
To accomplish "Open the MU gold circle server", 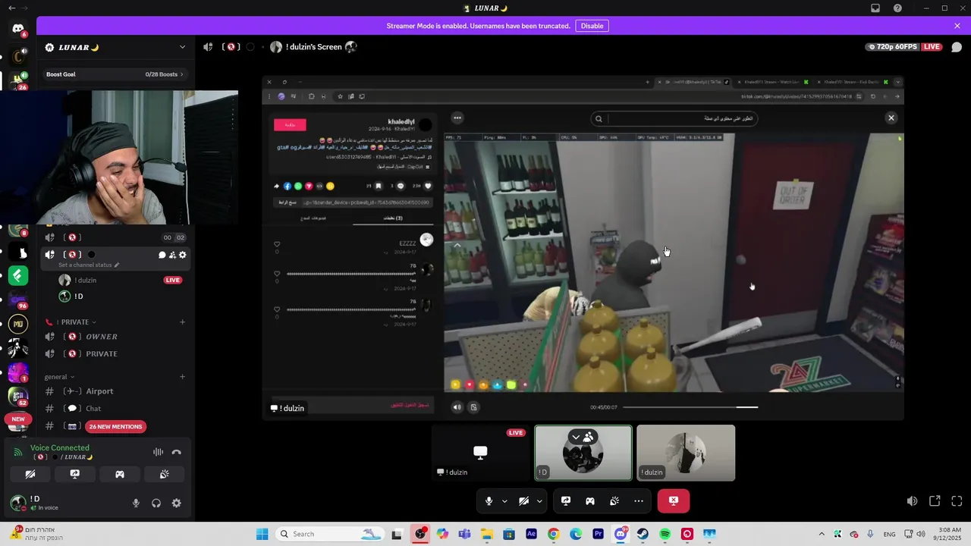I will click(18, 325).
